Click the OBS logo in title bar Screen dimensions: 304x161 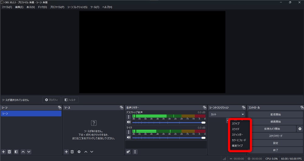(x=2, y=2)
